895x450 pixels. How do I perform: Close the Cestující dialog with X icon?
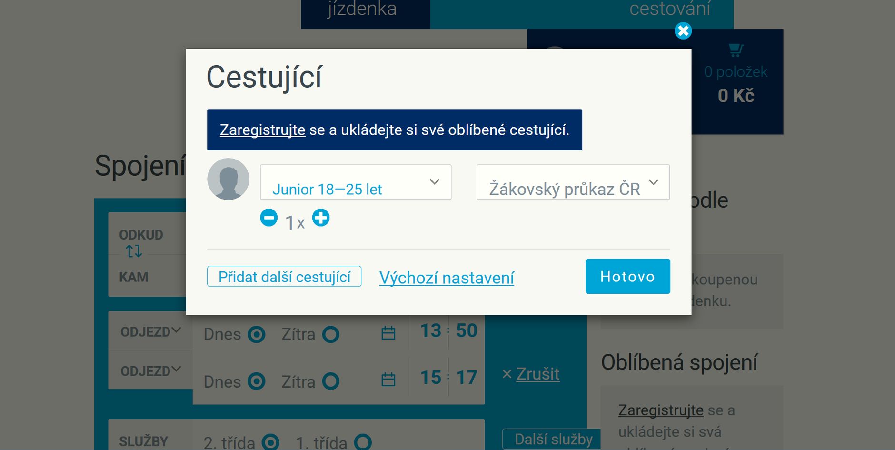(x=683, y=31)
